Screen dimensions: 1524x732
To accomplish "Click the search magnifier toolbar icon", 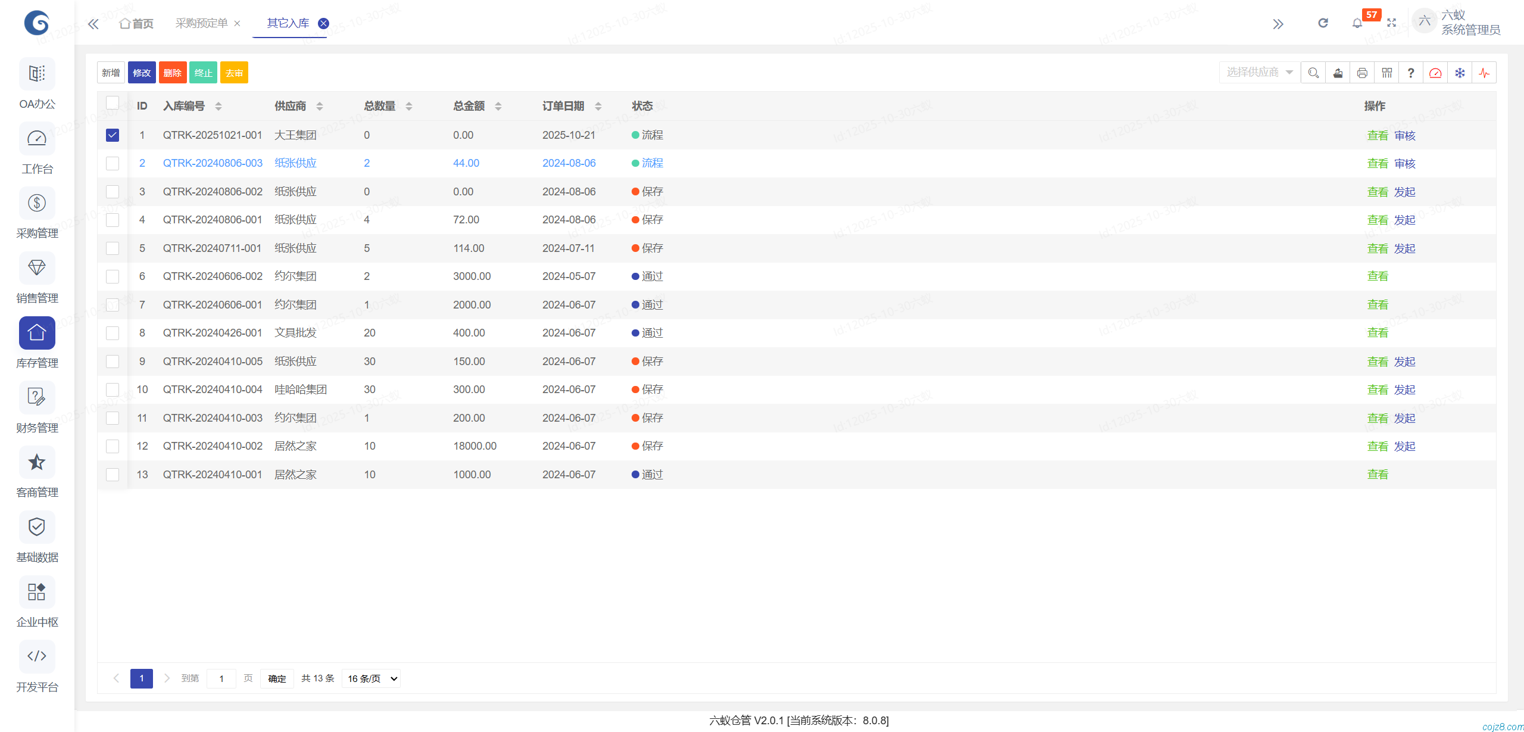I will click(1313, 73).
